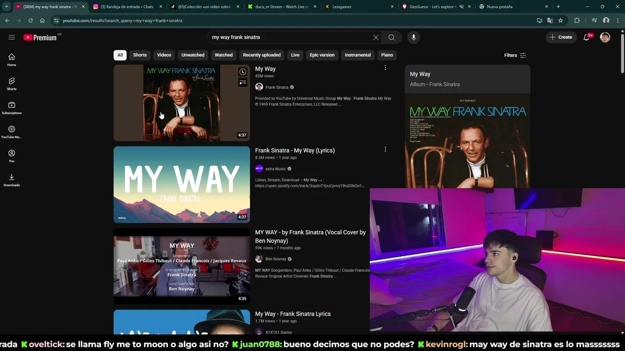The image size is (625, 351).
Task: Open Home in the left sidebar
Action: click(12, 59)
